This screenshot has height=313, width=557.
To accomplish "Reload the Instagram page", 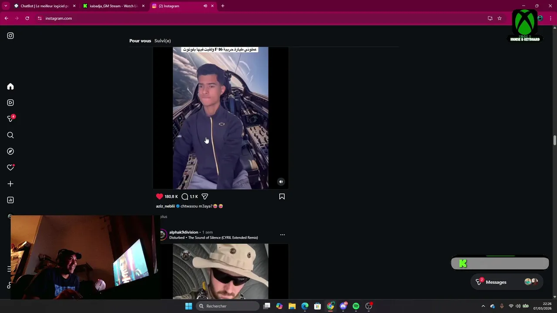I will (x=27, y=18).
